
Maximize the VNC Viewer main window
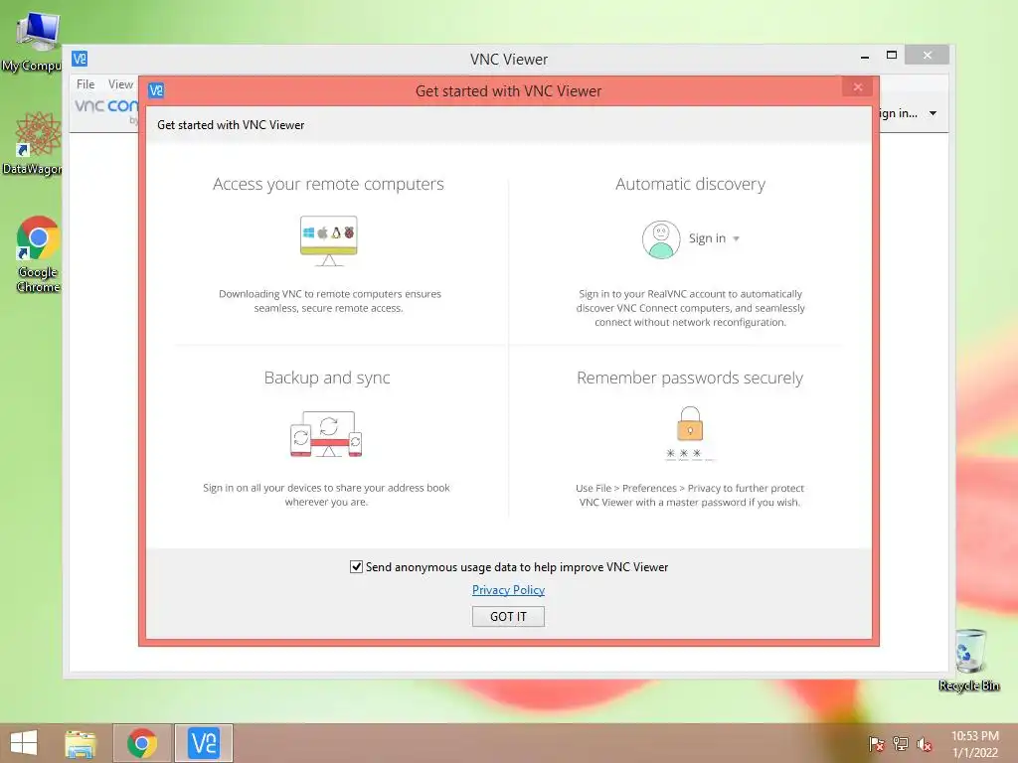(892, 56)
